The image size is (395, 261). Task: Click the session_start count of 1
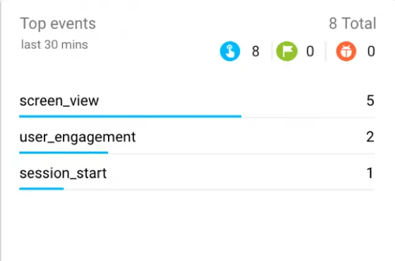point(370,173)
